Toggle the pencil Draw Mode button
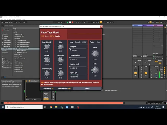Image resolution: width=167 pixels, height=125 pixels. 148,22
